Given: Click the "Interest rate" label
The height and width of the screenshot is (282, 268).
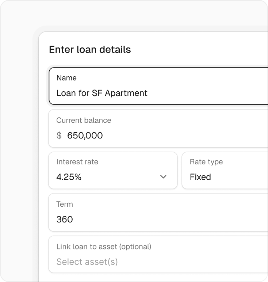Looking at the screenshot, I should 77,162.
